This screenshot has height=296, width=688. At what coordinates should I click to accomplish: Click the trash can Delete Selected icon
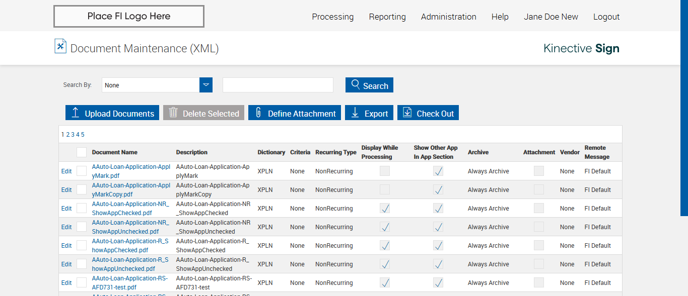pyautogui.click(x=173, y=113)
